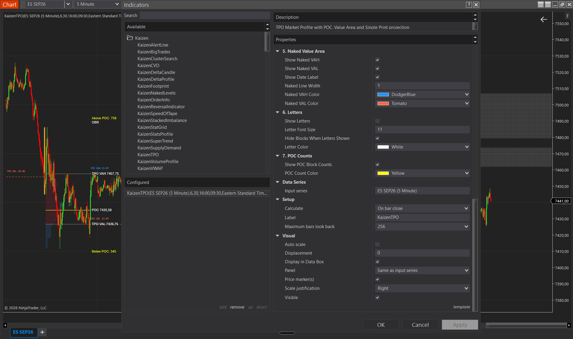573x339 pixels.
Task: Click the Naked Line Width field
Action: [422, 86]
